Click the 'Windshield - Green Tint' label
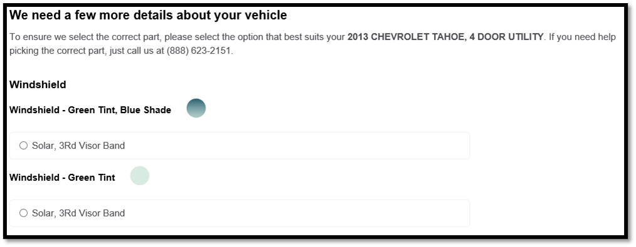Image resolution: width=636 pixels, height=247 pixels. pos(62,178)
